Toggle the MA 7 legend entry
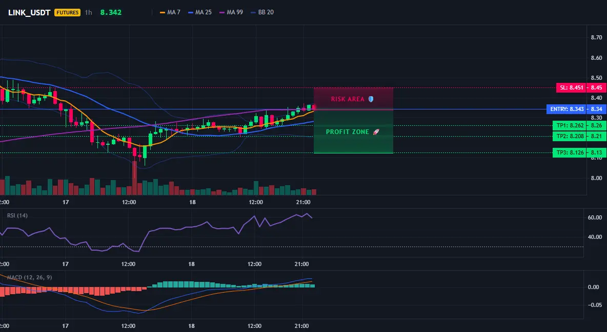Screen dimensions: 607x332 click(170, 12)
